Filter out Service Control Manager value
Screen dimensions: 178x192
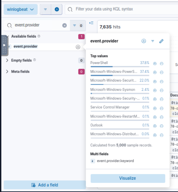tap(161, 108)
